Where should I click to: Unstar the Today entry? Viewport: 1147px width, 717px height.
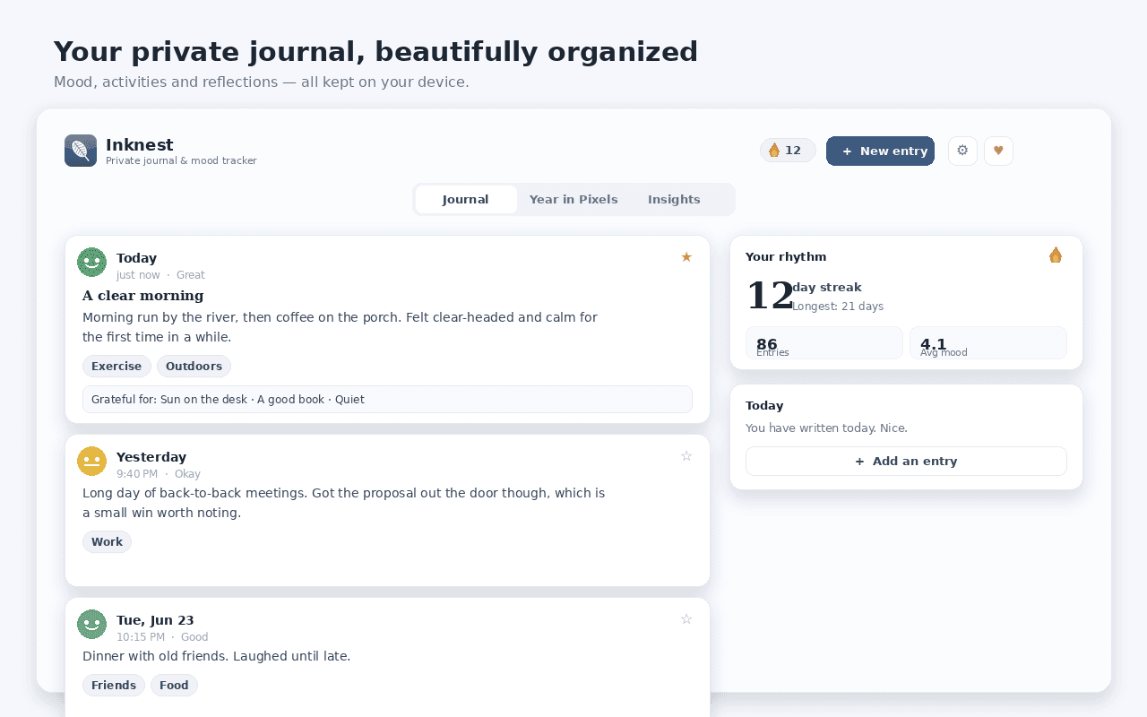686,257
